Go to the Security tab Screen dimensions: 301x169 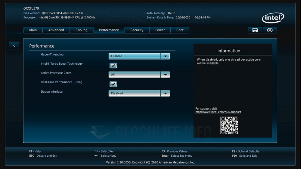click(x=137, y=30)
